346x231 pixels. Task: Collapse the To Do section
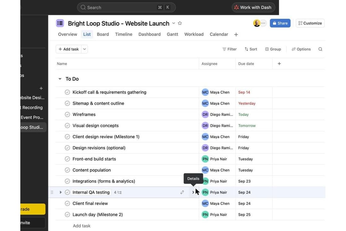[x=60, y=79]
